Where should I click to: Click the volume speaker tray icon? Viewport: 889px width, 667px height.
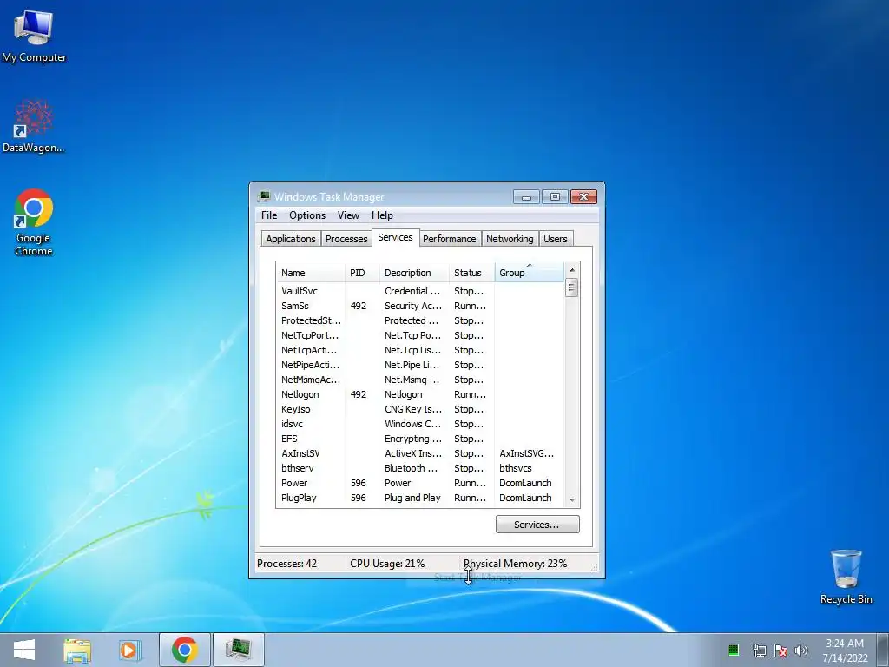[801, 650]
